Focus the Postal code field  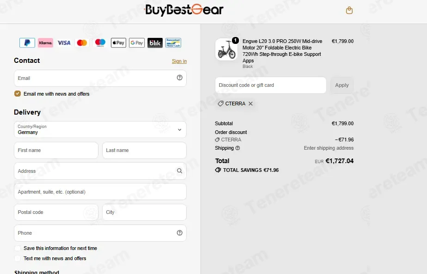tap(56, 213)
